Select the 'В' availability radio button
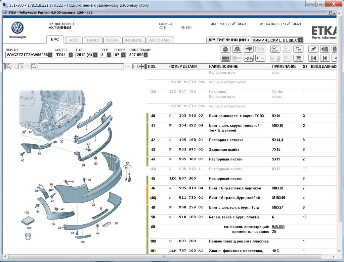344x262 pixels. coord(161,28)
